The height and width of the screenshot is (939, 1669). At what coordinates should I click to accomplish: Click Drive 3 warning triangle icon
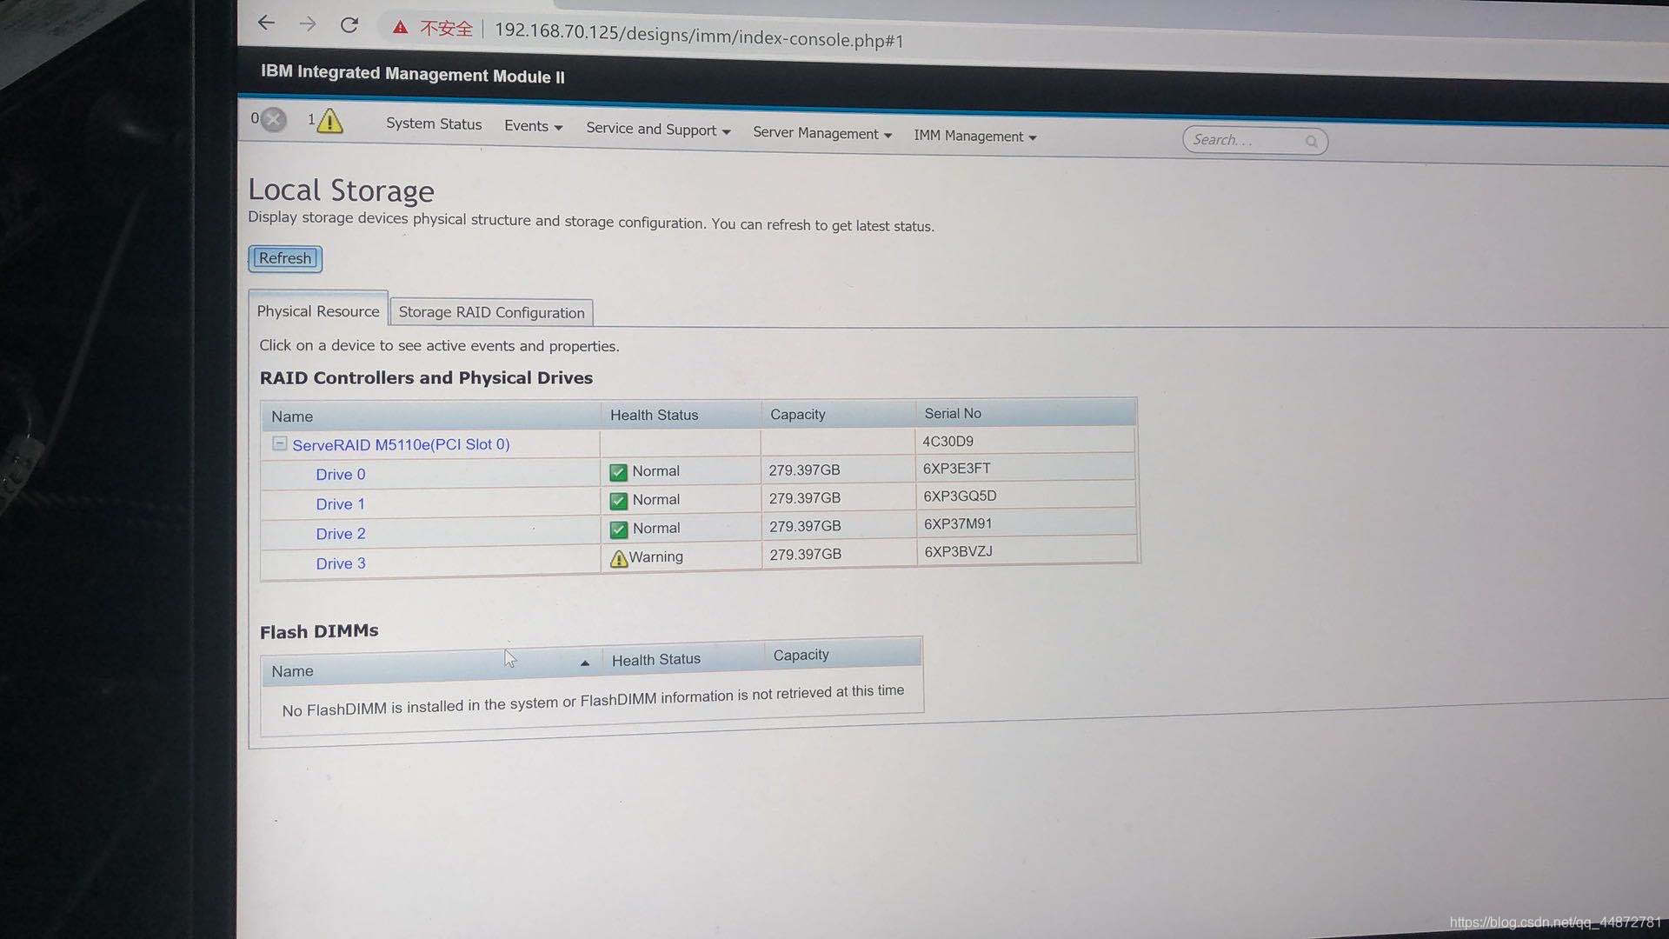(618, 559)
